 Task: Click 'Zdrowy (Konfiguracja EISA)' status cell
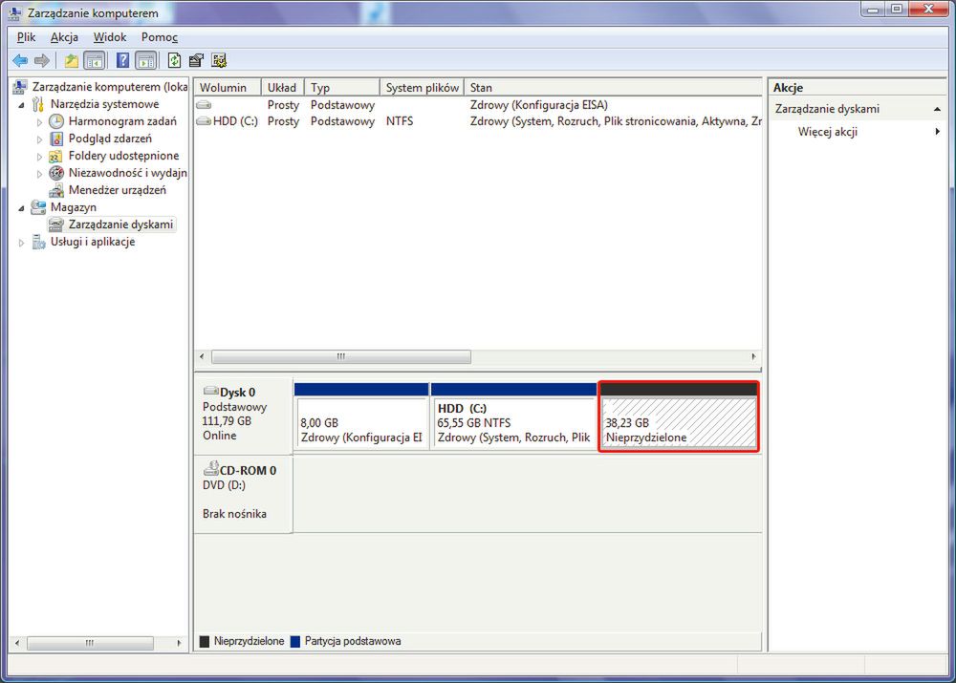tap(539, 105)
